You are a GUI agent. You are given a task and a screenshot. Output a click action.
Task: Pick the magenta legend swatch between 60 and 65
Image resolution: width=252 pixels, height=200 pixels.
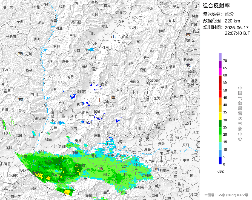(220, 72)
